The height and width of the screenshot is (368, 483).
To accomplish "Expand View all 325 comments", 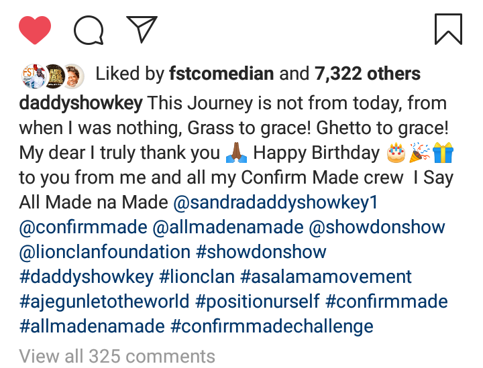I will (117, 356).
